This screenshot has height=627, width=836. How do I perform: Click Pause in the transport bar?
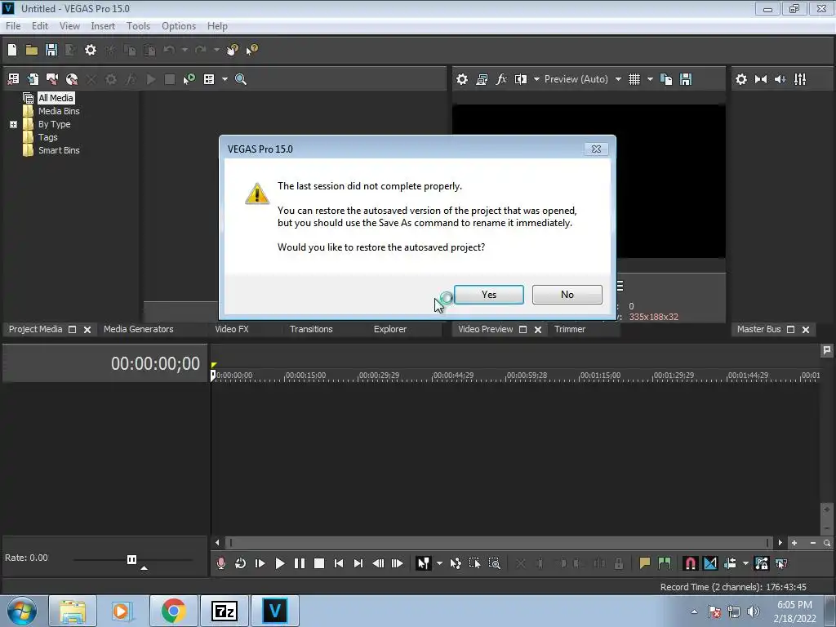point(299,563)
